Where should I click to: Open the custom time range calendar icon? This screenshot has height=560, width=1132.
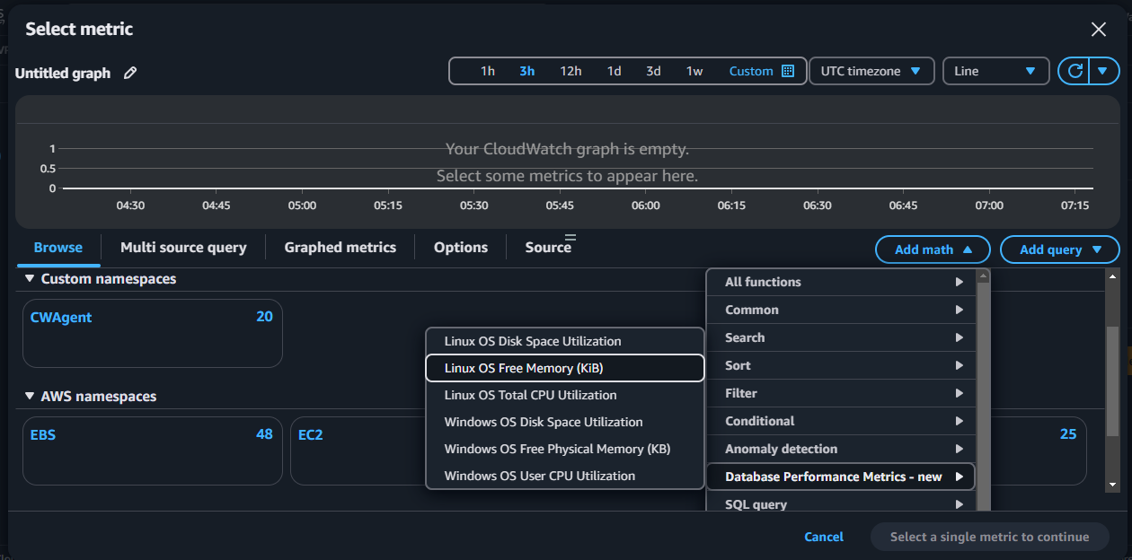pos(788,71)
